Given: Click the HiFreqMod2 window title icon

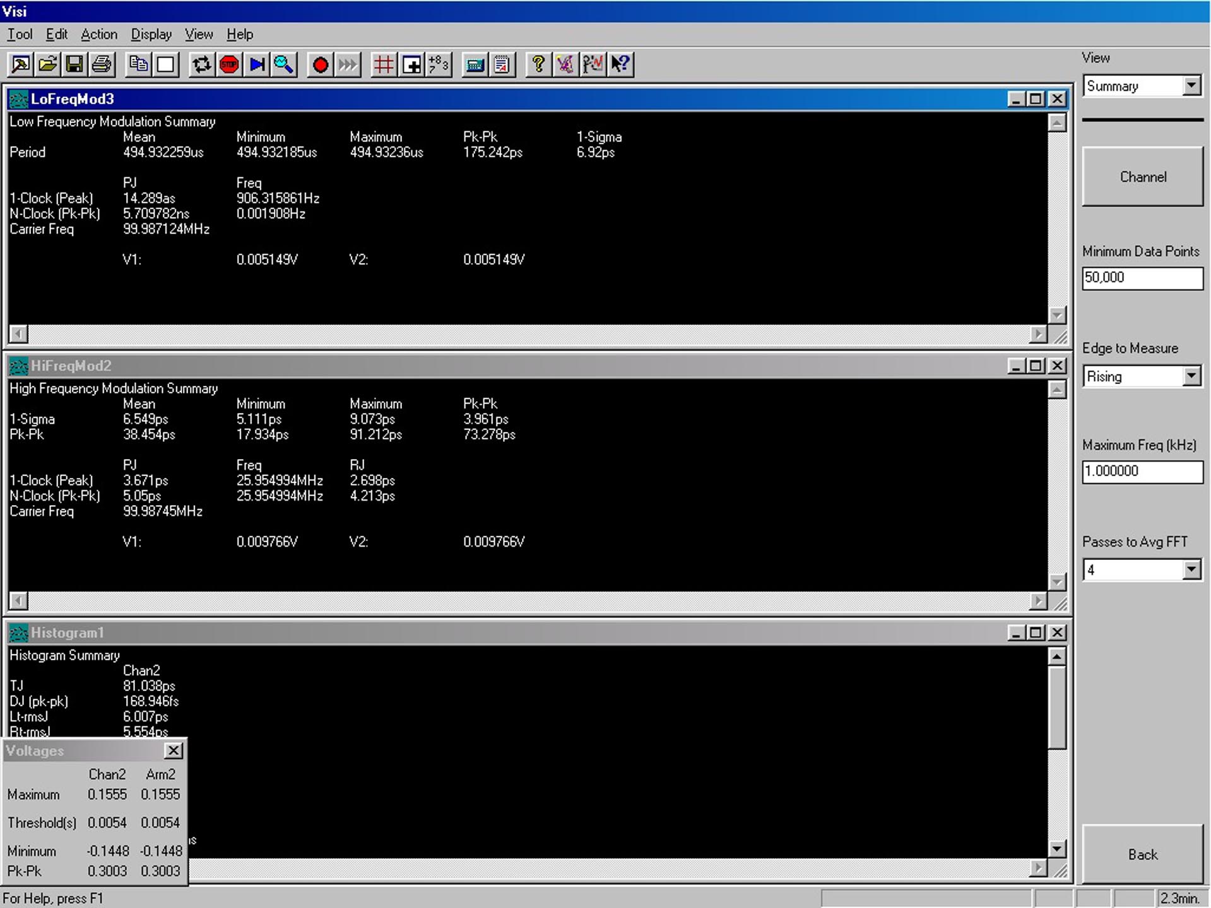Looking at the screenshot, I should pyautogui.click(x=18, y=366).
